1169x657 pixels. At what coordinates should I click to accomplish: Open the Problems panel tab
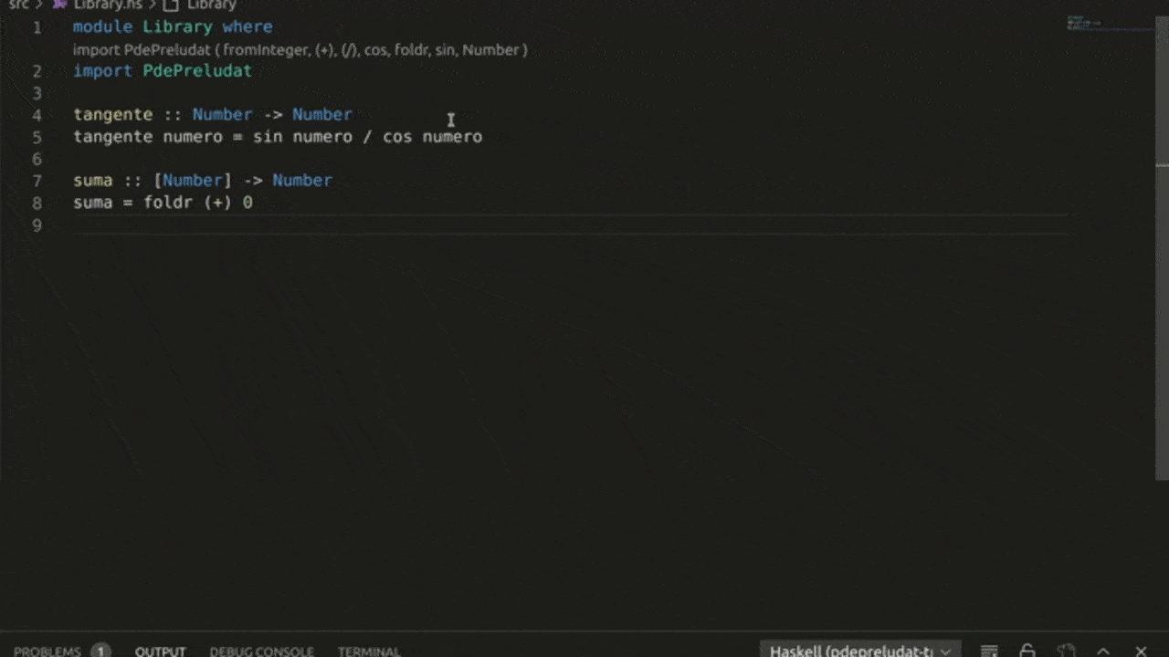(x=47, y=651)
